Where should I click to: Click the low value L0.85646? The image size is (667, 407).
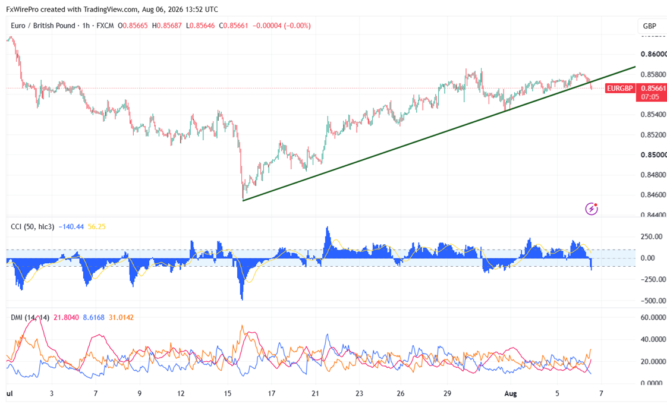tap(200, 26)
